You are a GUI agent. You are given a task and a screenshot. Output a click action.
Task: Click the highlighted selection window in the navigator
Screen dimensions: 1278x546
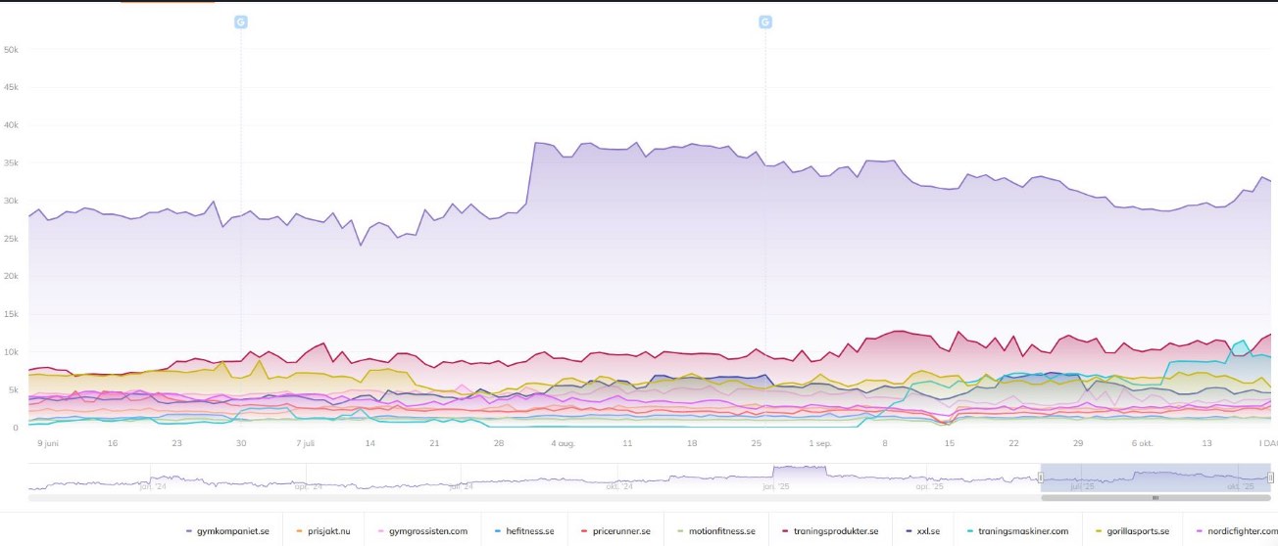pos(1156,478)
